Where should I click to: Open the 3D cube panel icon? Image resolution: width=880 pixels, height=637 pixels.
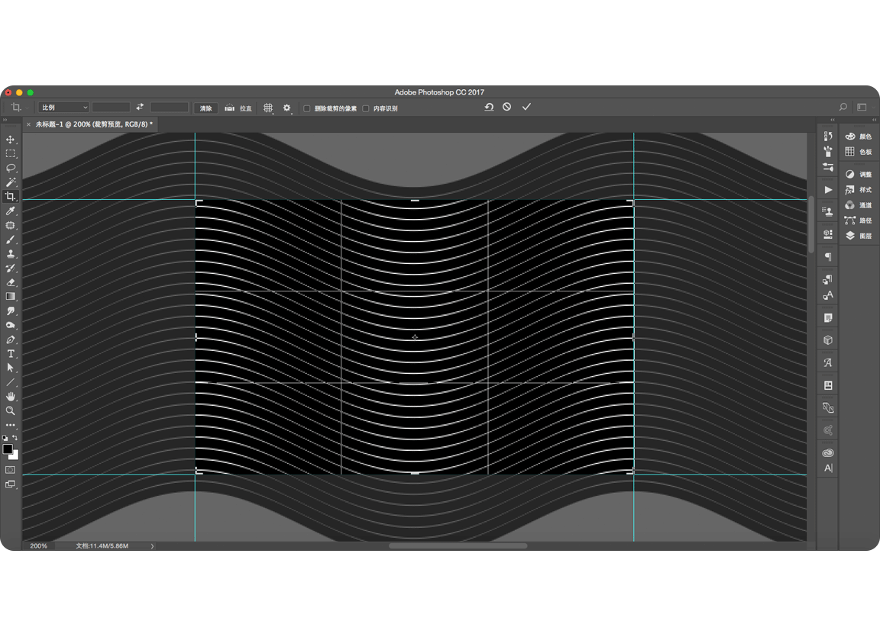click(x=828, y=340)
